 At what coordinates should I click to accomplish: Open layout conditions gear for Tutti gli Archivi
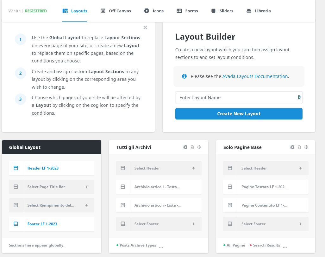coord(185,147)
